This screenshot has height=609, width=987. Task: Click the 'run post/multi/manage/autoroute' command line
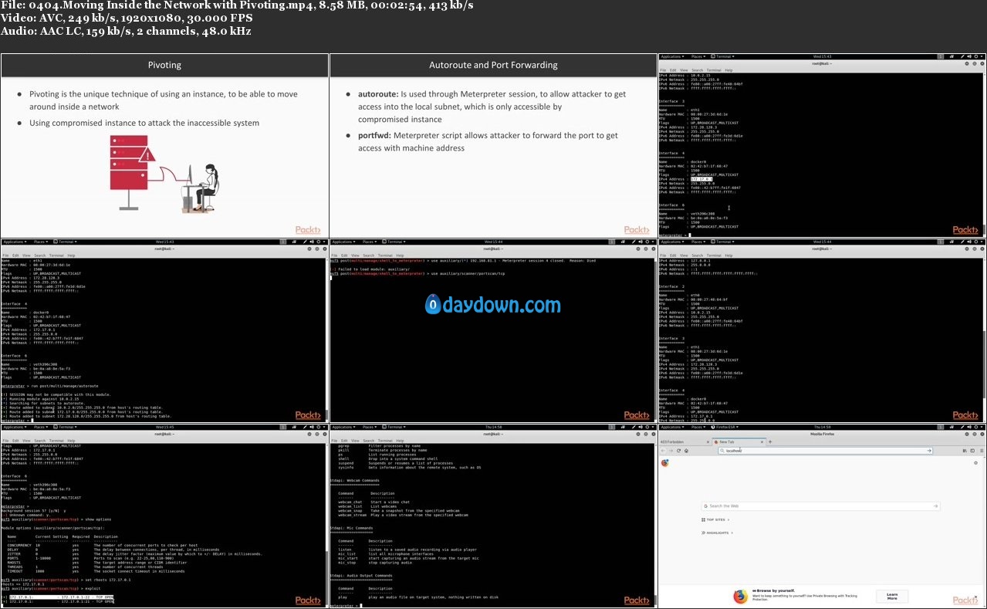49,385
